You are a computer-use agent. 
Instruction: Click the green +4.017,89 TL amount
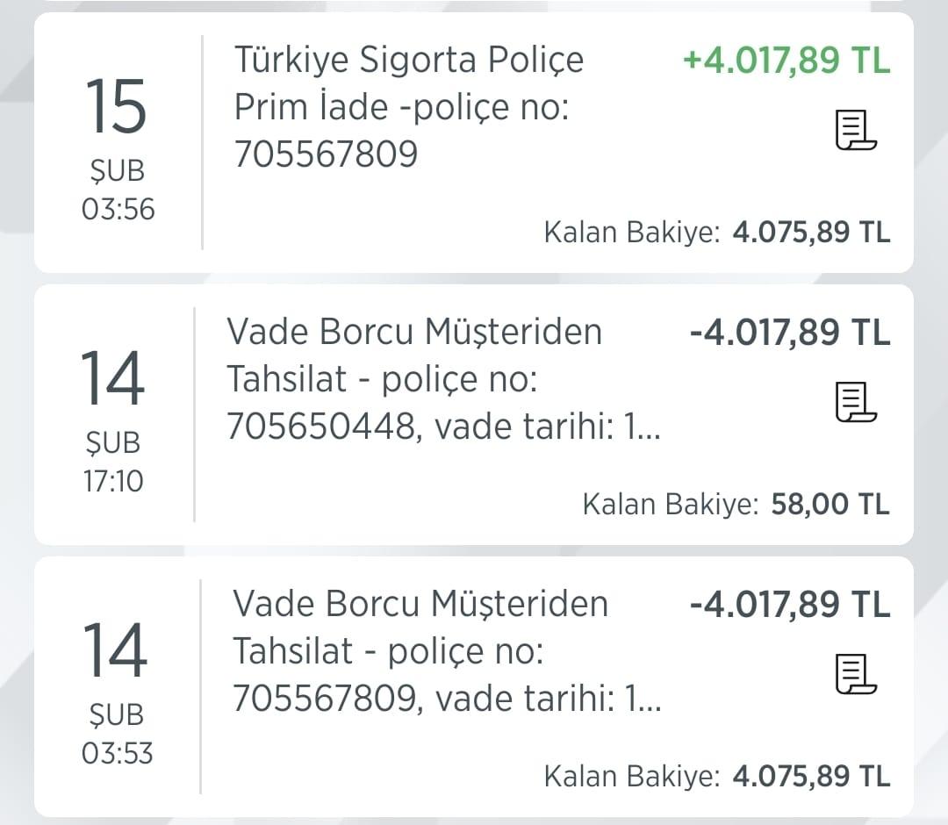[786, 59]
